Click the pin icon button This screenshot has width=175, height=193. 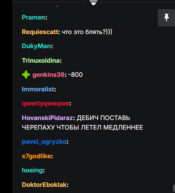click(x=166, y=18)
